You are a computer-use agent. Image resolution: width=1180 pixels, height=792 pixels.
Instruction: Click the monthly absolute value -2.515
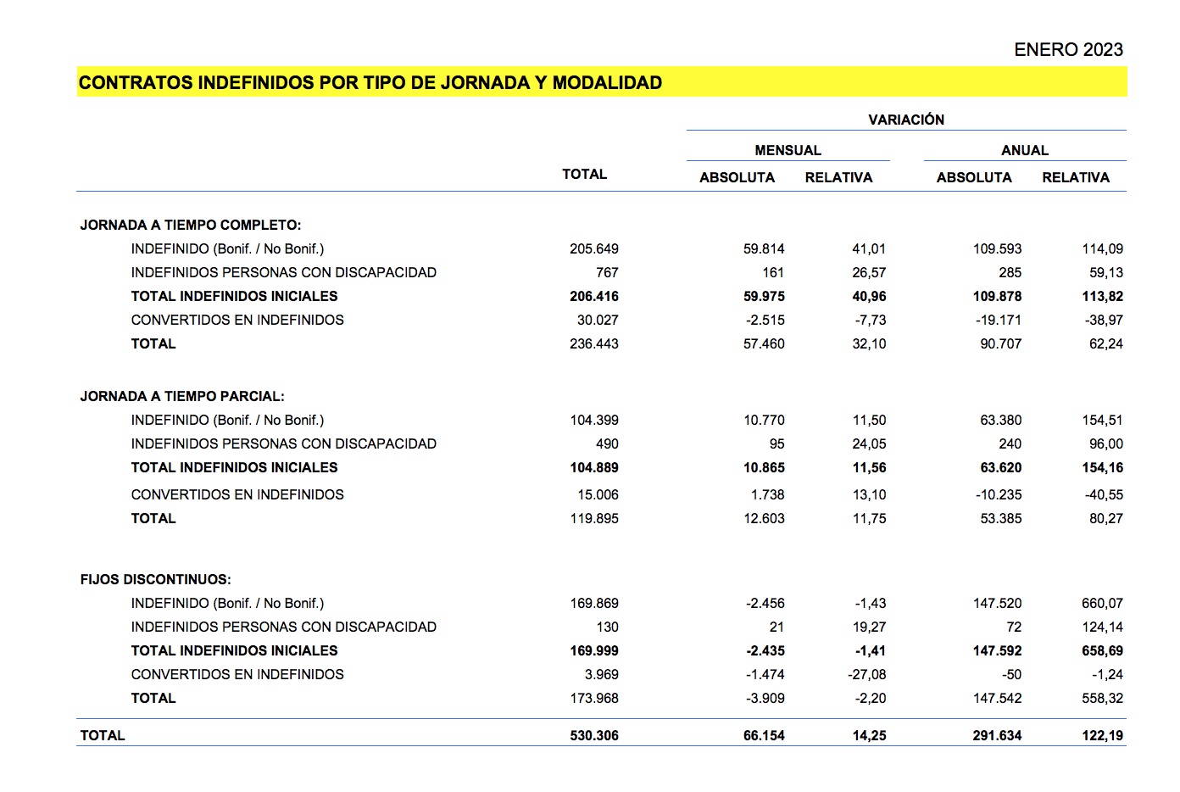click(765, 320)
